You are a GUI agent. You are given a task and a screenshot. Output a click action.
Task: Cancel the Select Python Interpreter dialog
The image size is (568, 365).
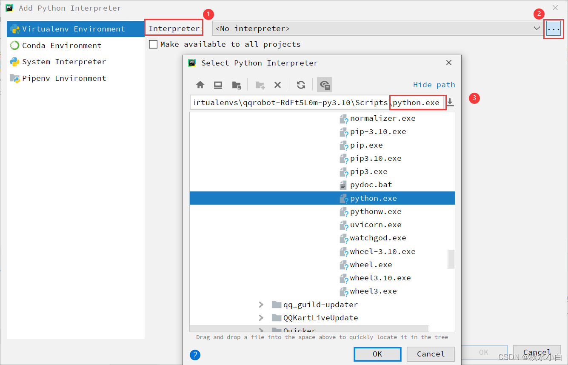pos(431,354)
